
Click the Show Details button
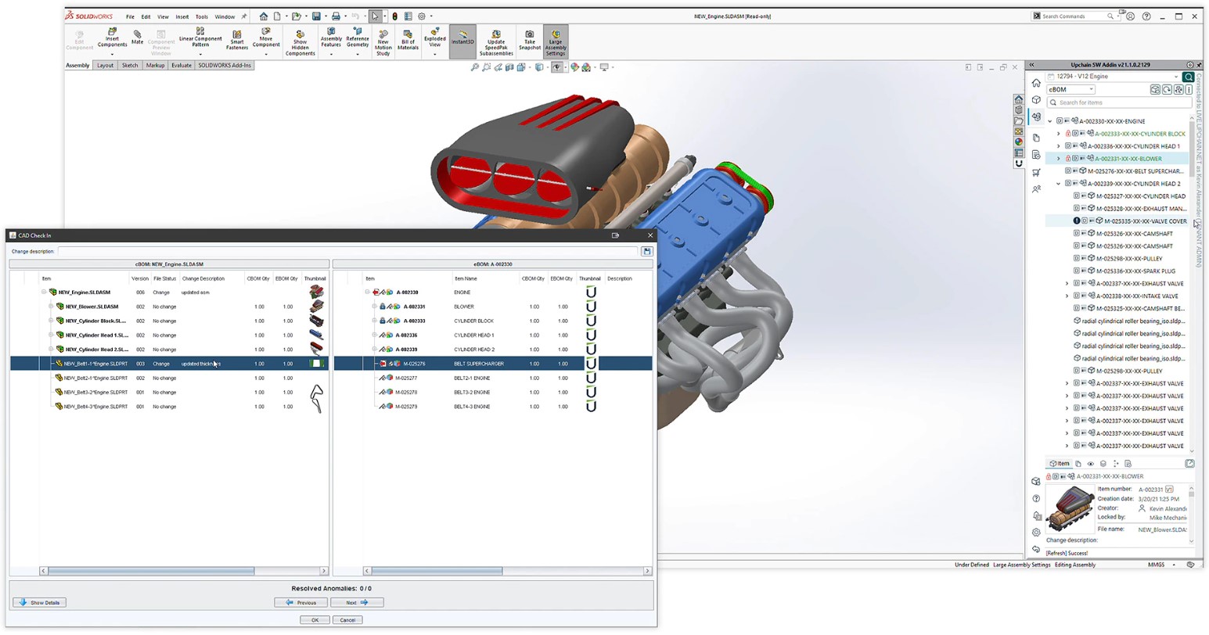coord(38,602)
